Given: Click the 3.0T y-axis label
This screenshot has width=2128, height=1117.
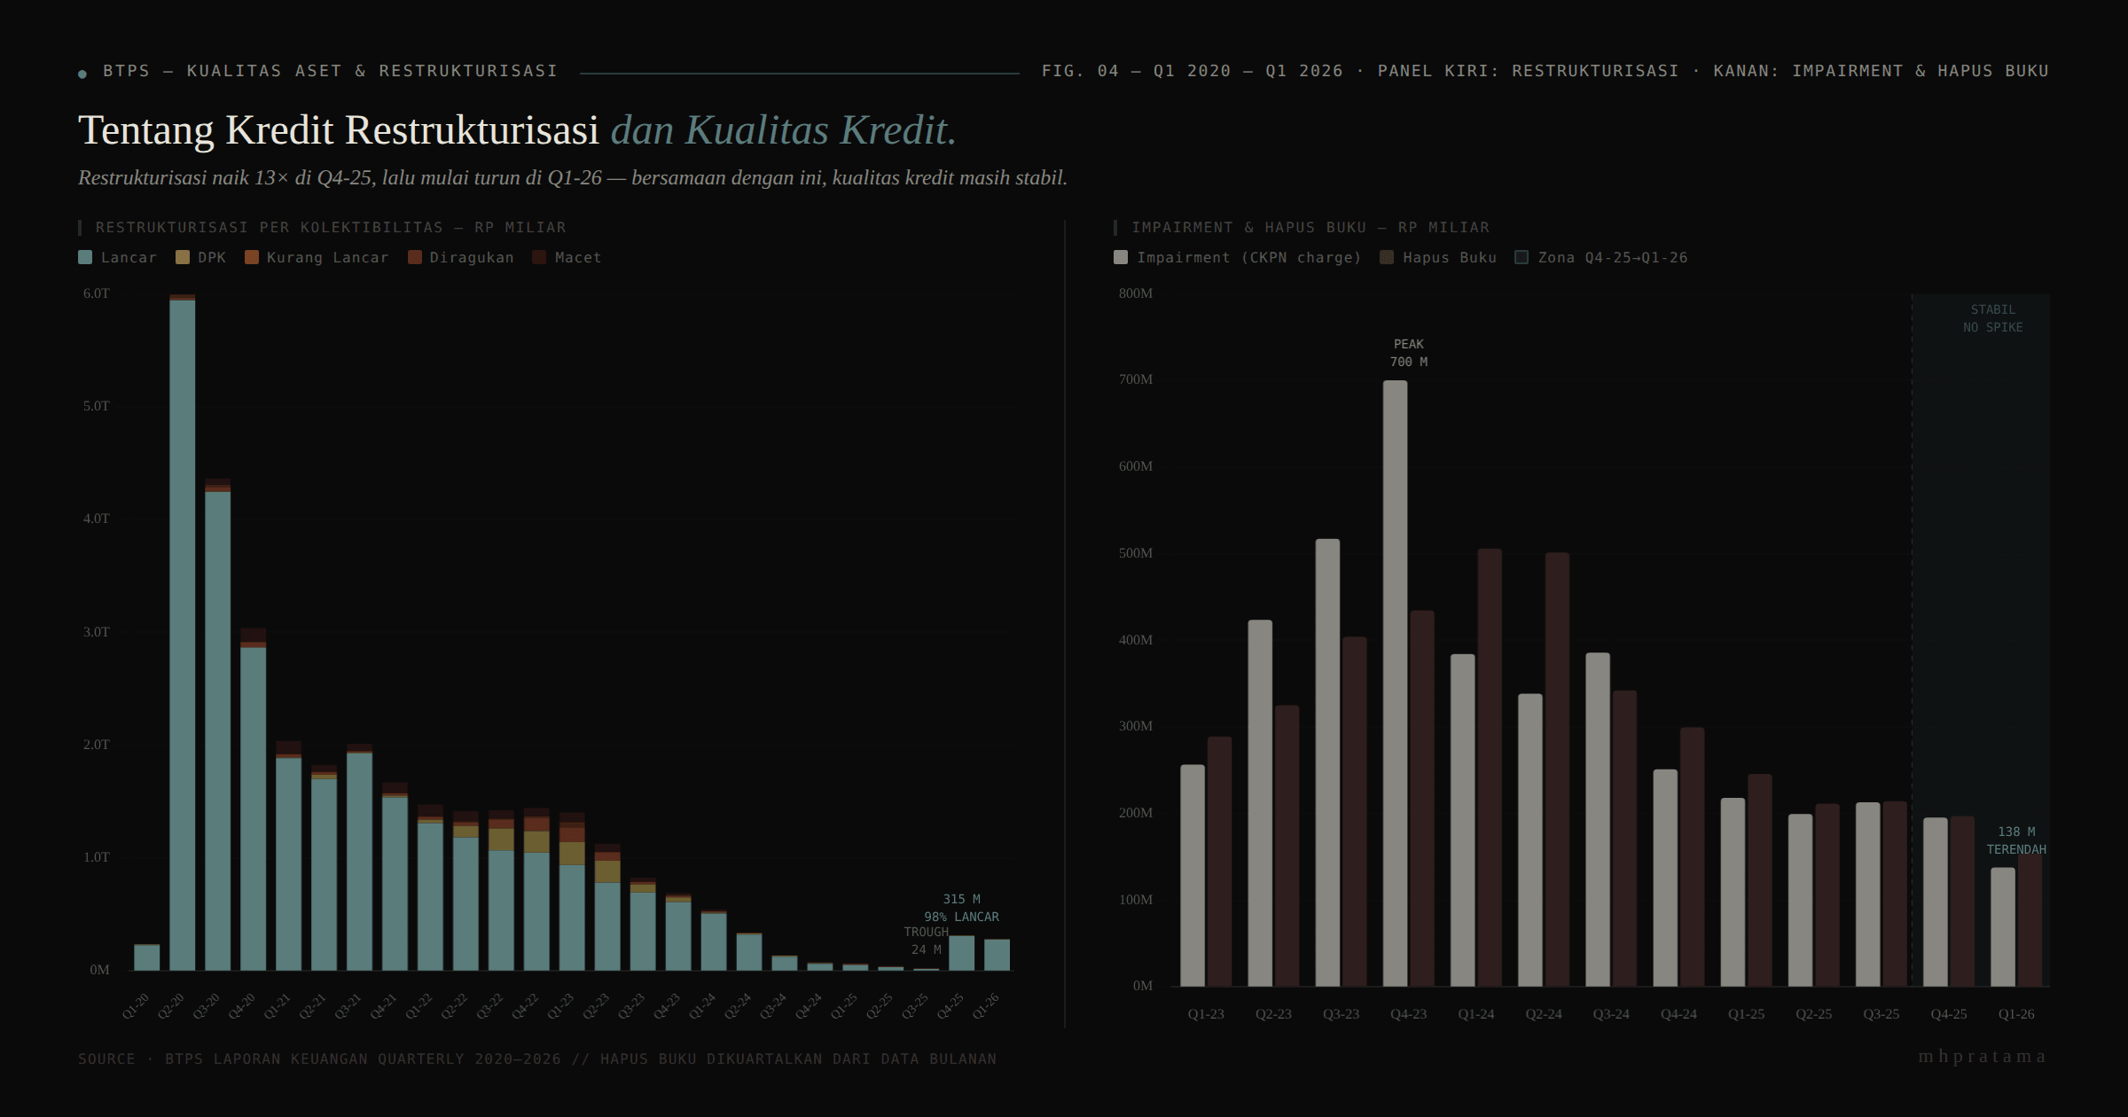Looking at the screenshot, I should pos(97,632).
